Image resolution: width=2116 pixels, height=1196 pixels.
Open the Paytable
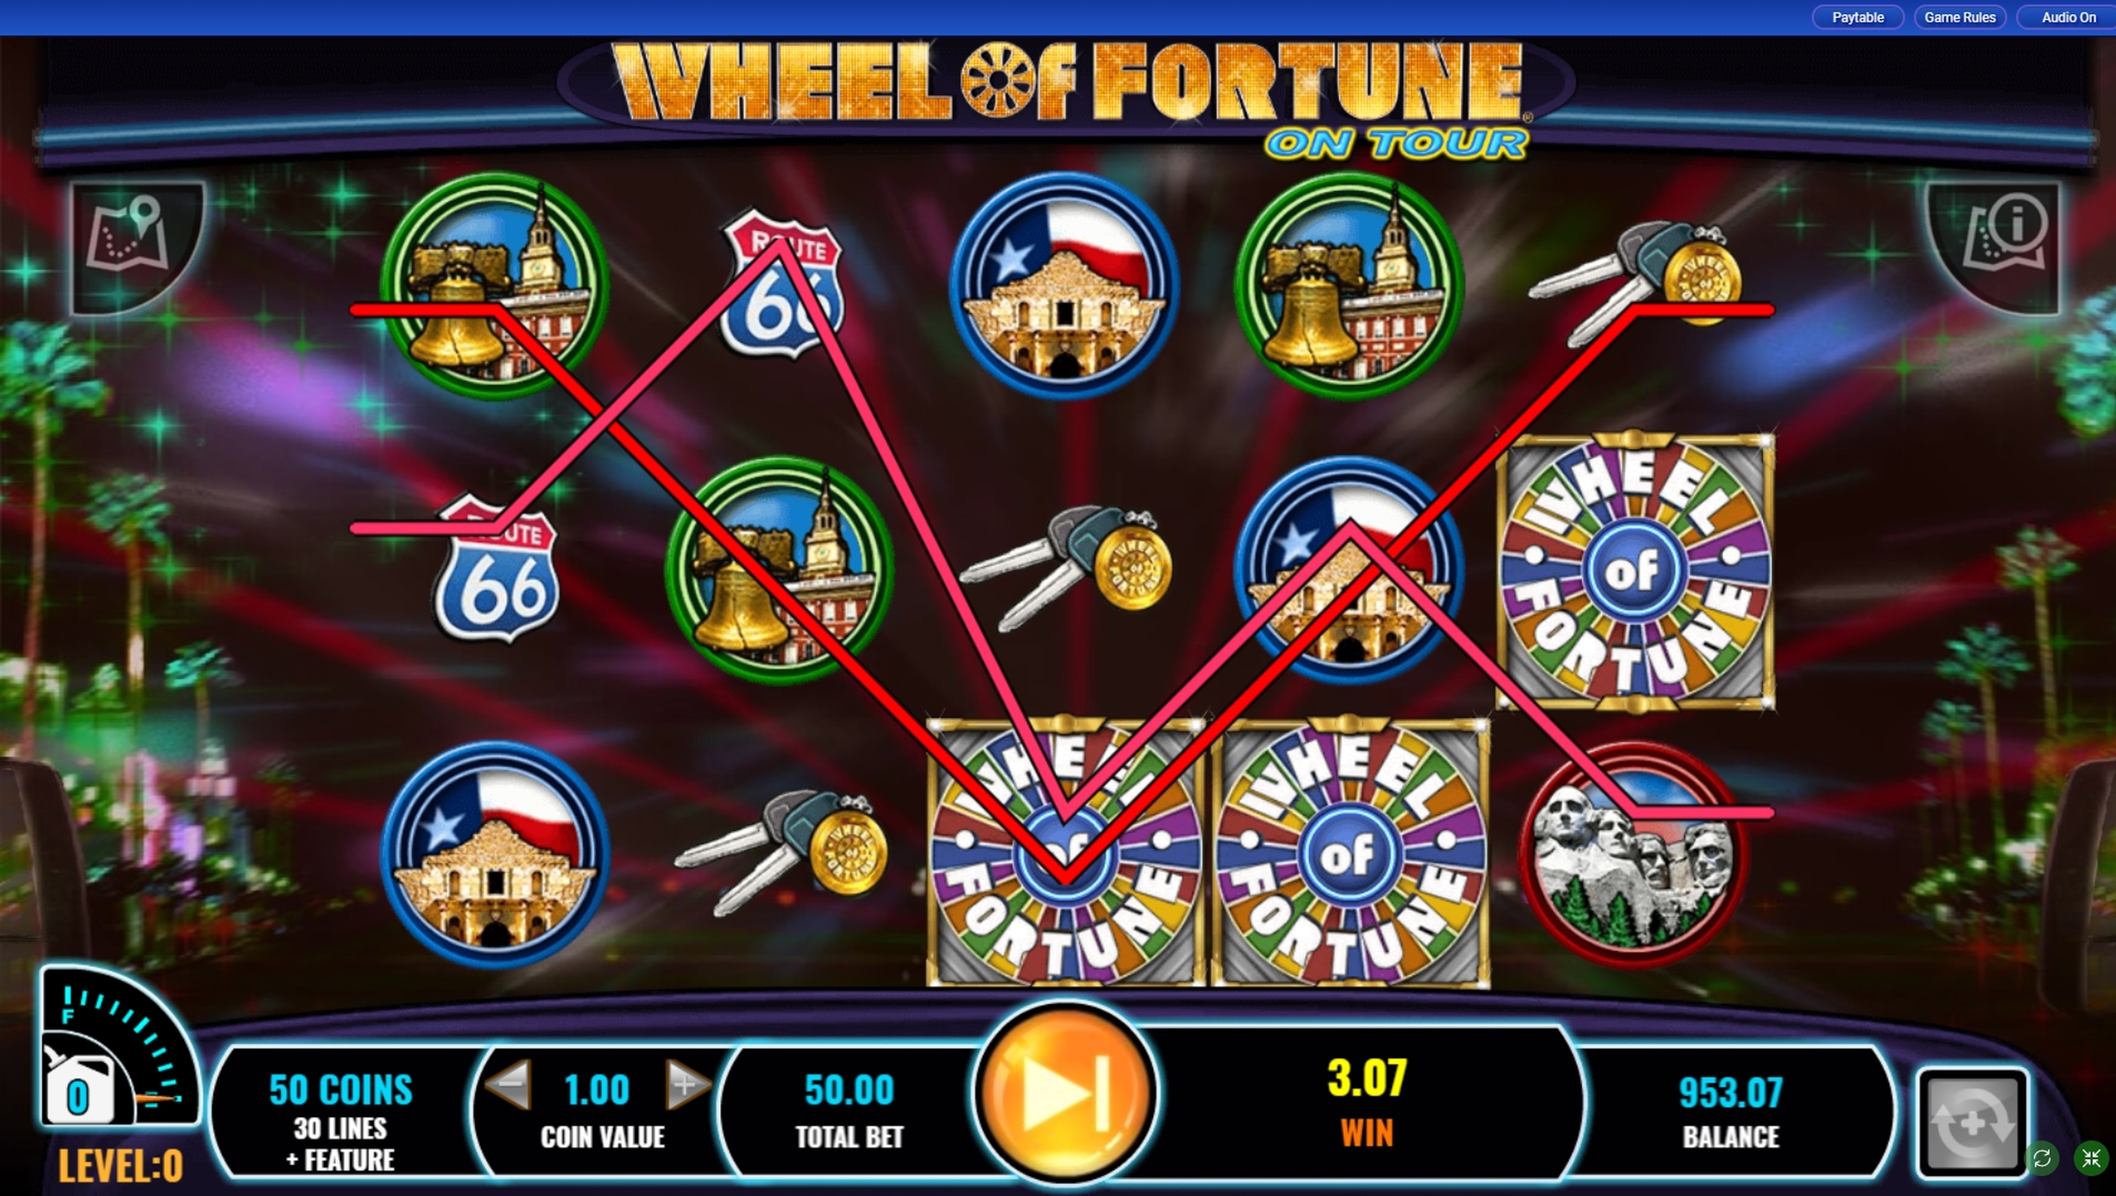pos(1857,17)
